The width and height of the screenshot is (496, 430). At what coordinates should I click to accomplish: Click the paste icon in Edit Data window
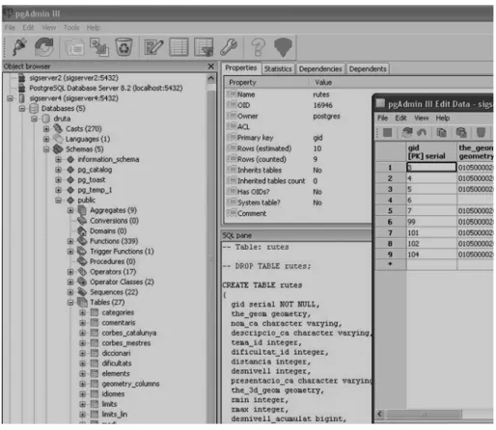pos(461,132)
